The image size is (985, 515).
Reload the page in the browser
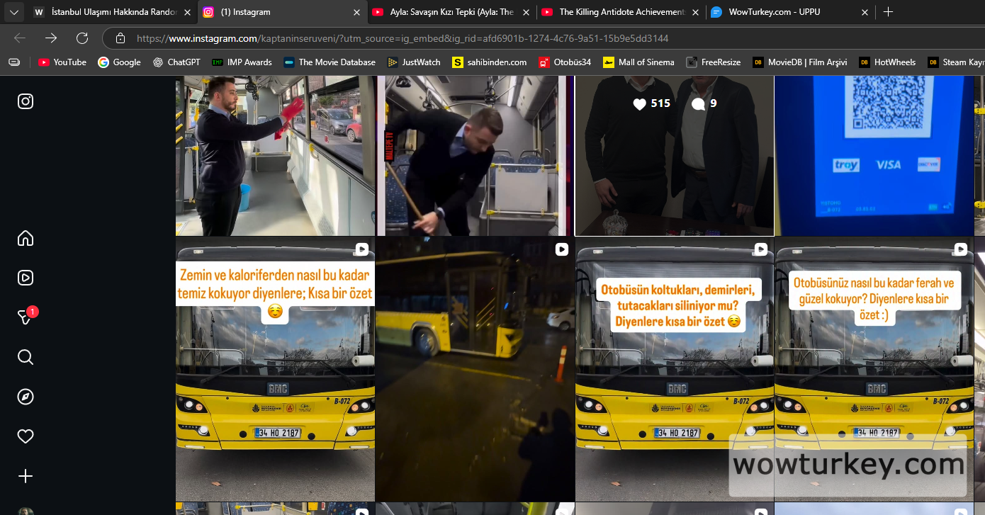click(x=82, y=38)
